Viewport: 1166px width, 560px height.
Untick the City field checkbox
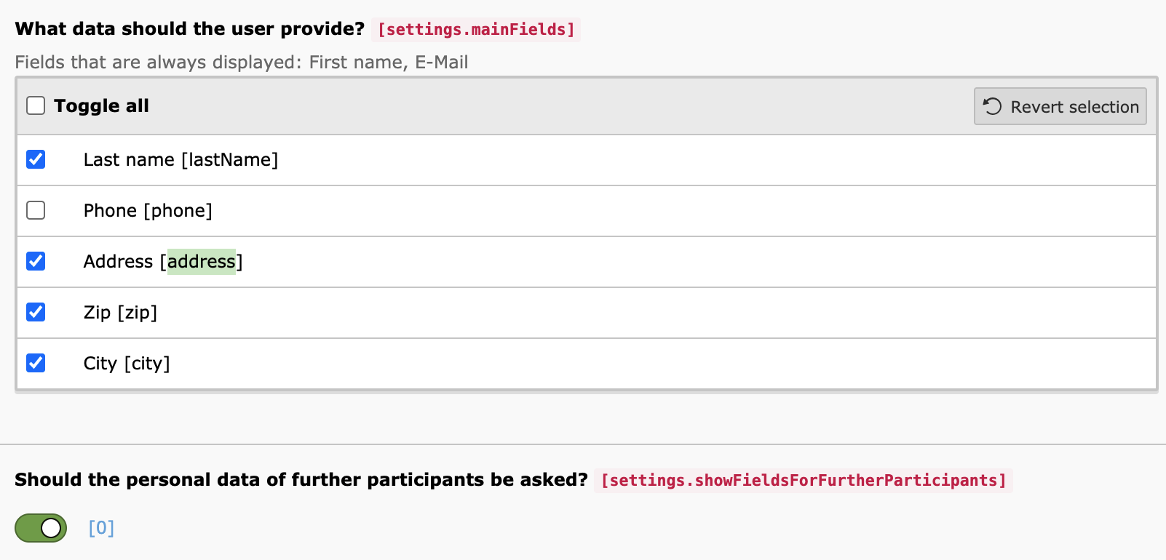pyautogui.click(x=36, y=363)
